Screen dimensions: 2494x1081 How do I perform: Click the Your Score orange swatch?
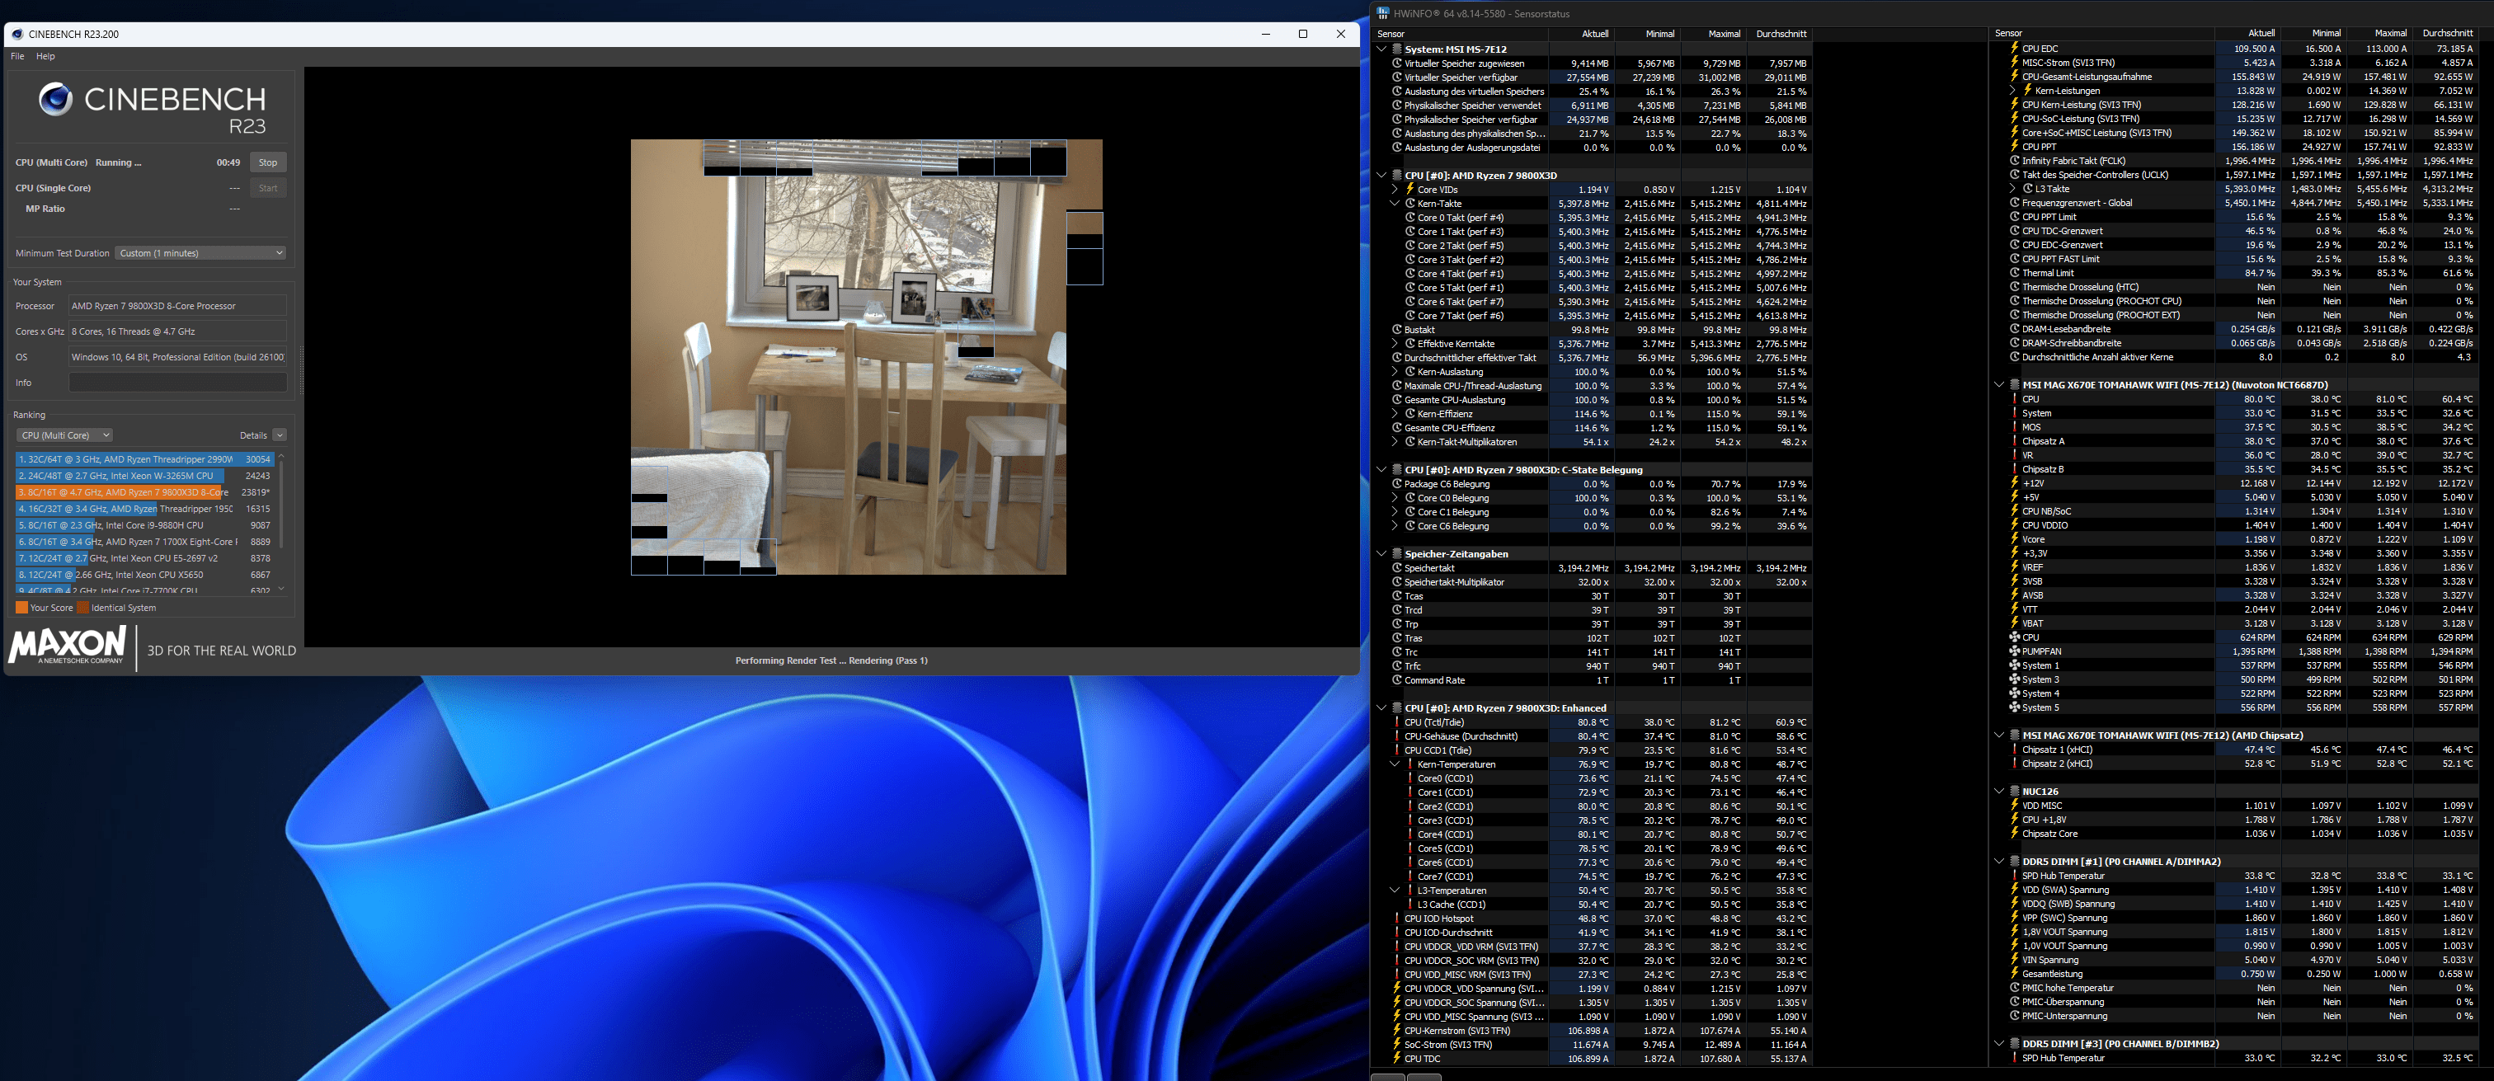pos(21,608)
